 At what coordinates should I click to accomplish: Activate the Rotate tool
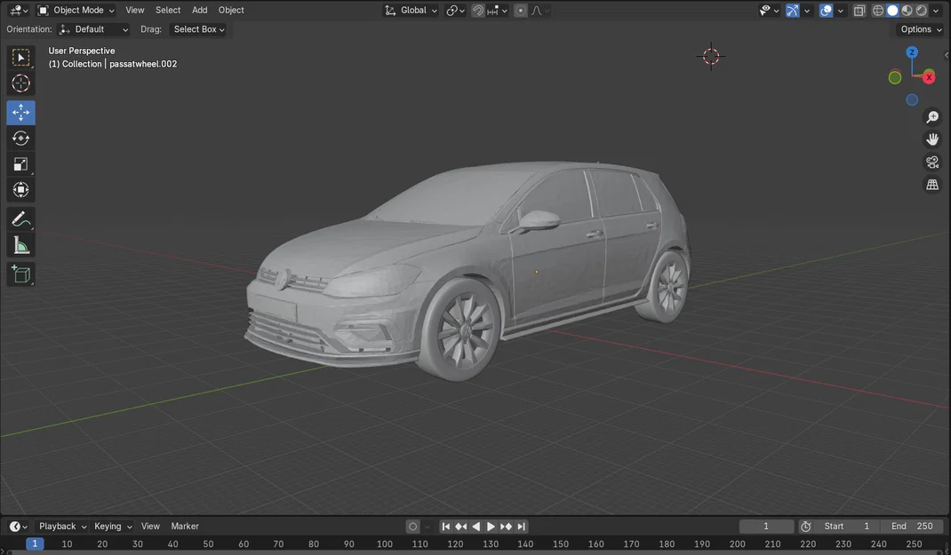point(20,138)
